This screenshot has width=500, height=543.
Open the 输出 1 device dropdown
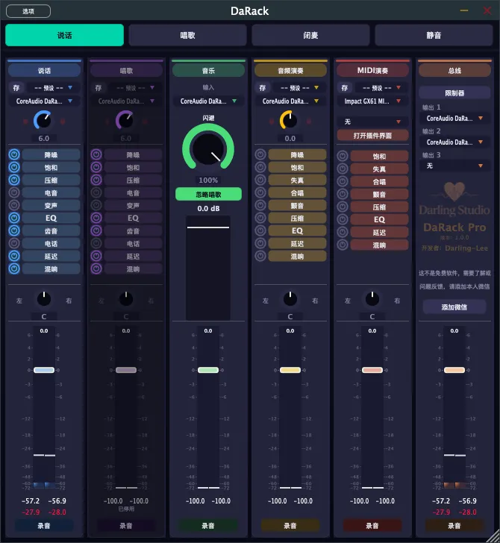[454, 119]
